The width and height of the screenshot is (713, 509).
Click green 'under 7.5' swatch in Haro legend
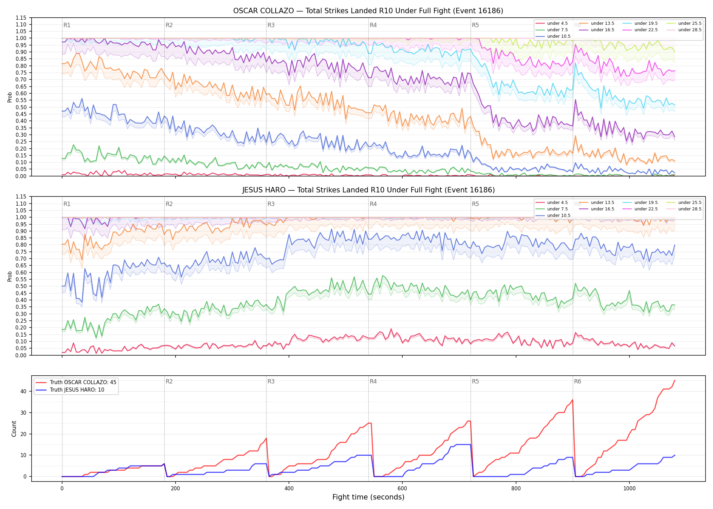[x=540, y=209]
